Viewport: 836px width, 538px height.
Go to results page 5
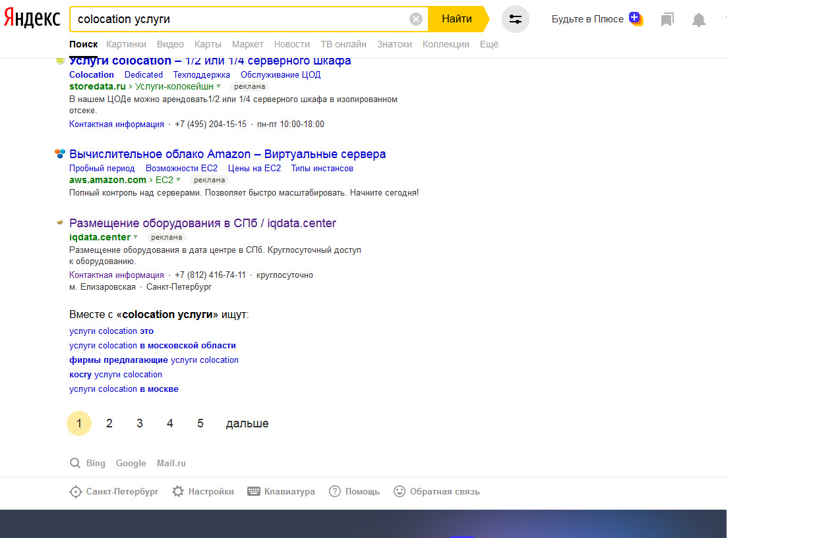pyautogui.click(x=200, y=423)
